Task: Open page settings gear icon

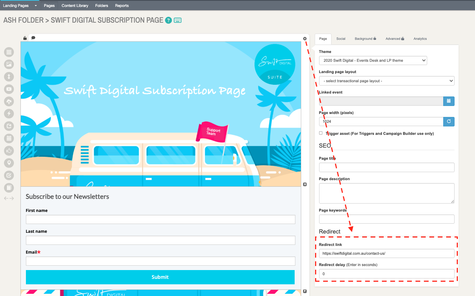Action: (x=305, y=38)
